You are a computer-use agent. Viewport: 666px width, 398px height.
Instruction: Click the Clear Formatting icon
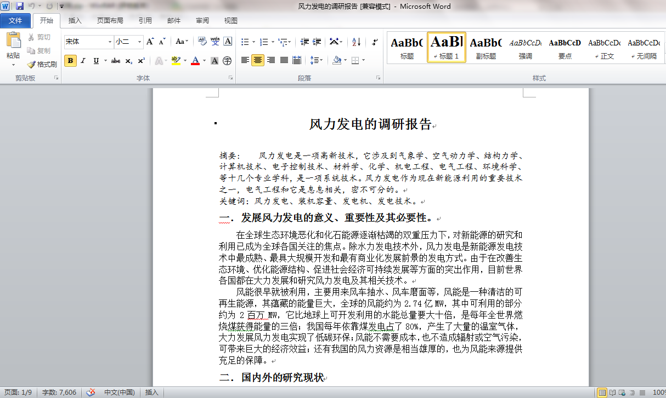click(x=202, y=42)
